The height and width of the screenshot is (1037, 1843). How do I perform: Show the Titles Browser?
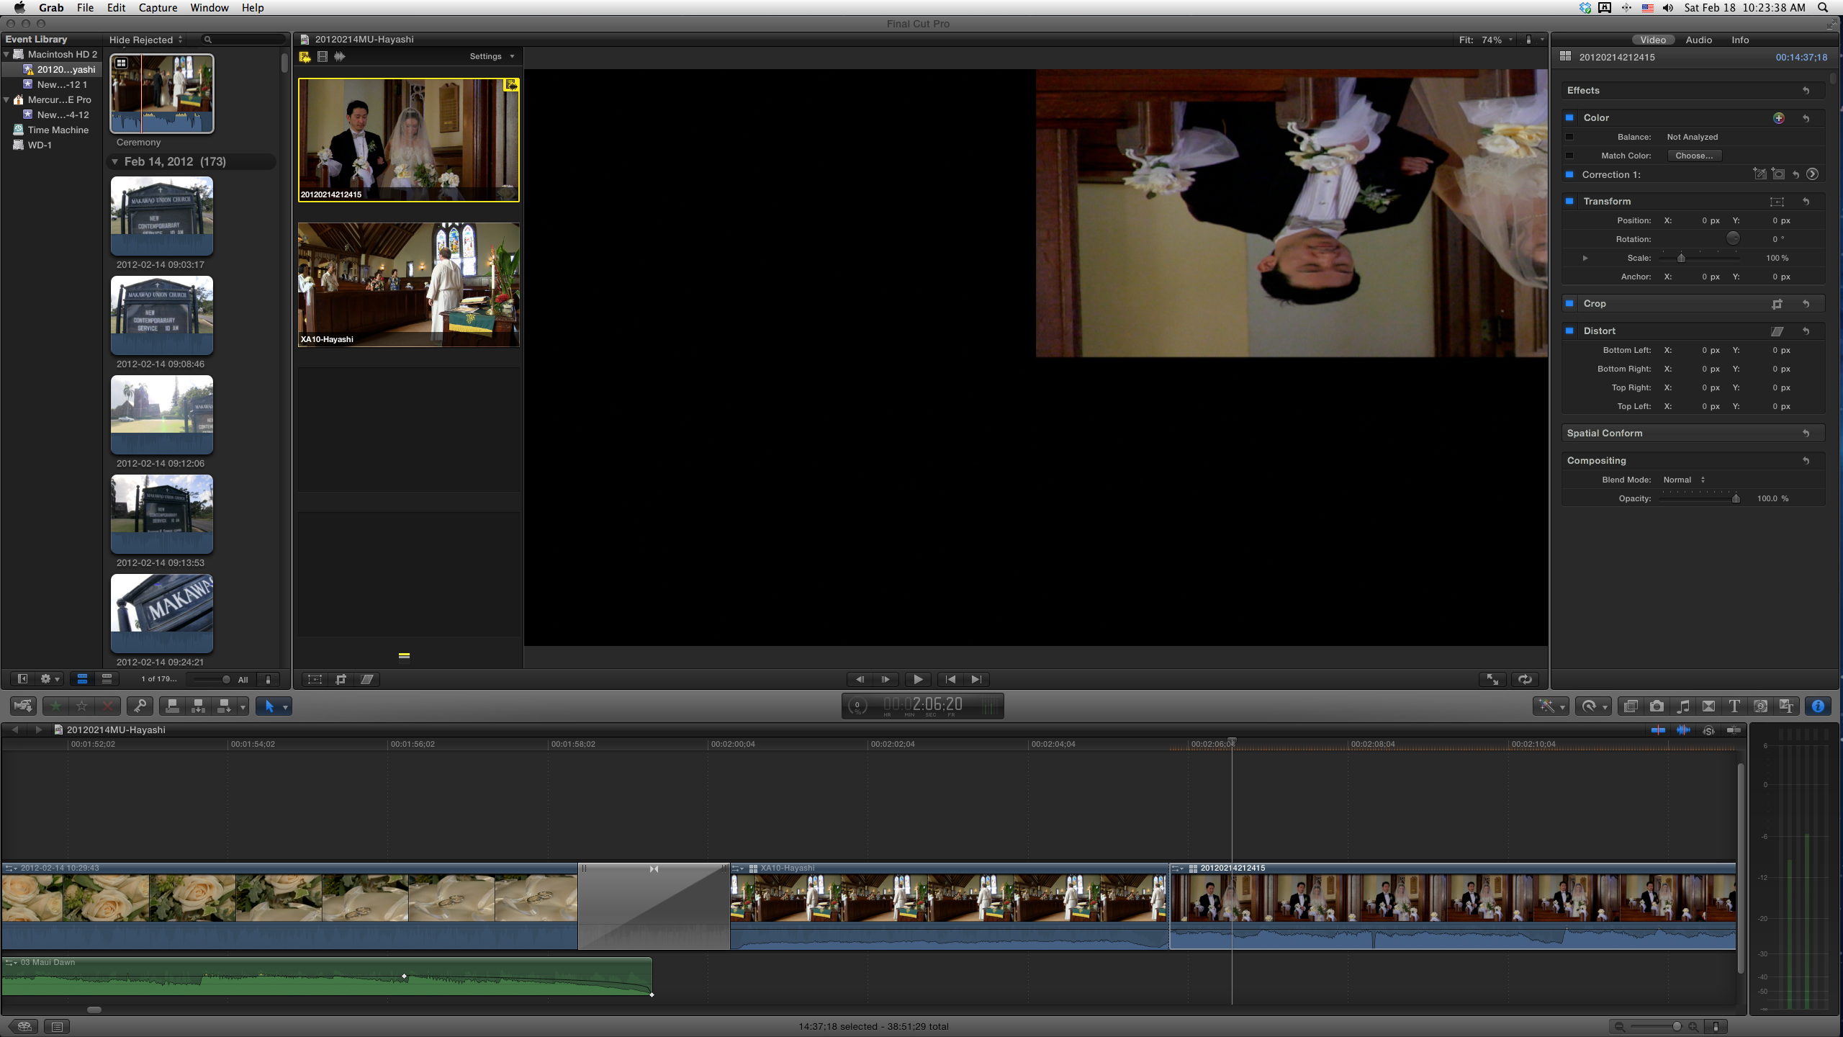pyautogui.click(x=1734, y=706)
